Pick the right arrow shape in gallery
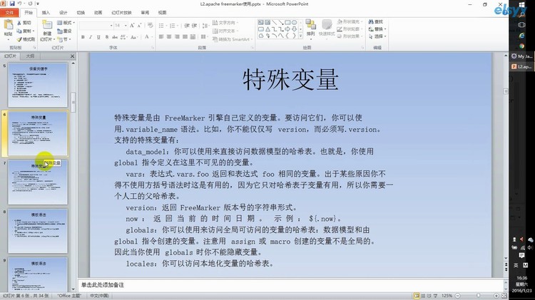 [287, 29]
